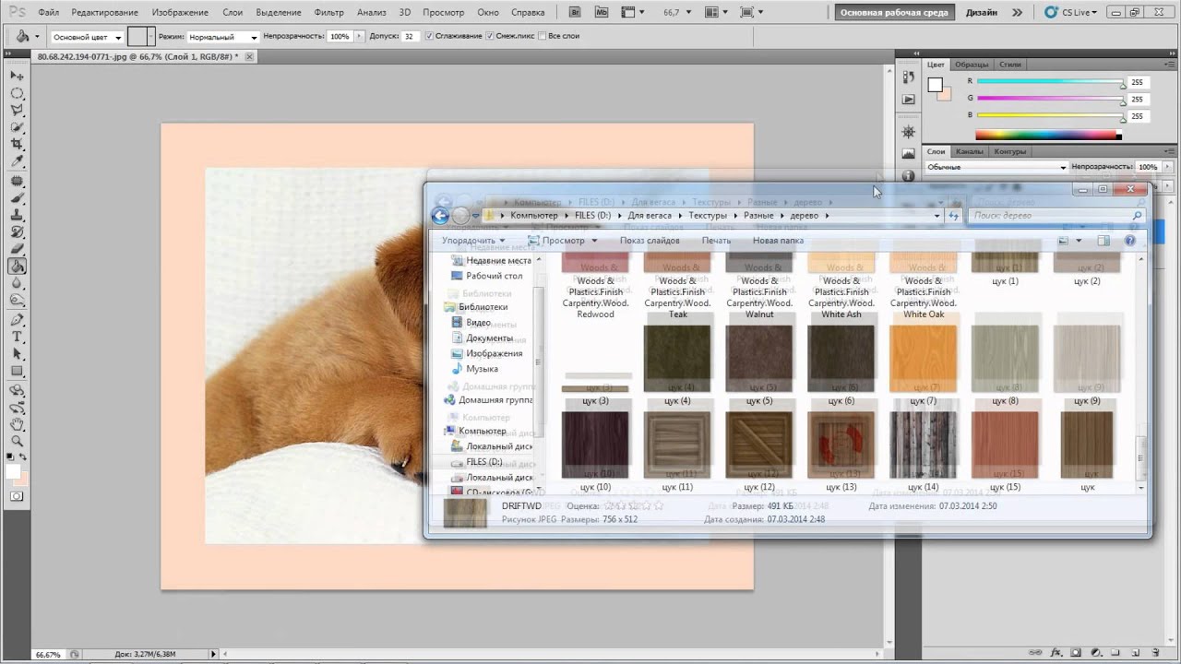Open the Редактирование menu
The width and height of the screenshot is (1181, 664).
pyautogui.click(x=104, y=13)
